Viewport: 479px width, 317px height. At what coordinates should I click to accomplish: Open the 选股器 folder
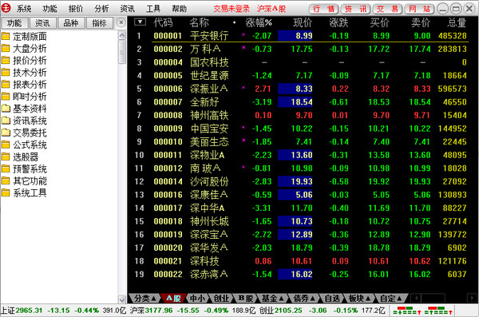20,157
